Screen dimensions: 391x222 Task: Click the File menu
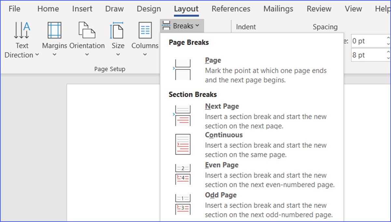(14, 9)
